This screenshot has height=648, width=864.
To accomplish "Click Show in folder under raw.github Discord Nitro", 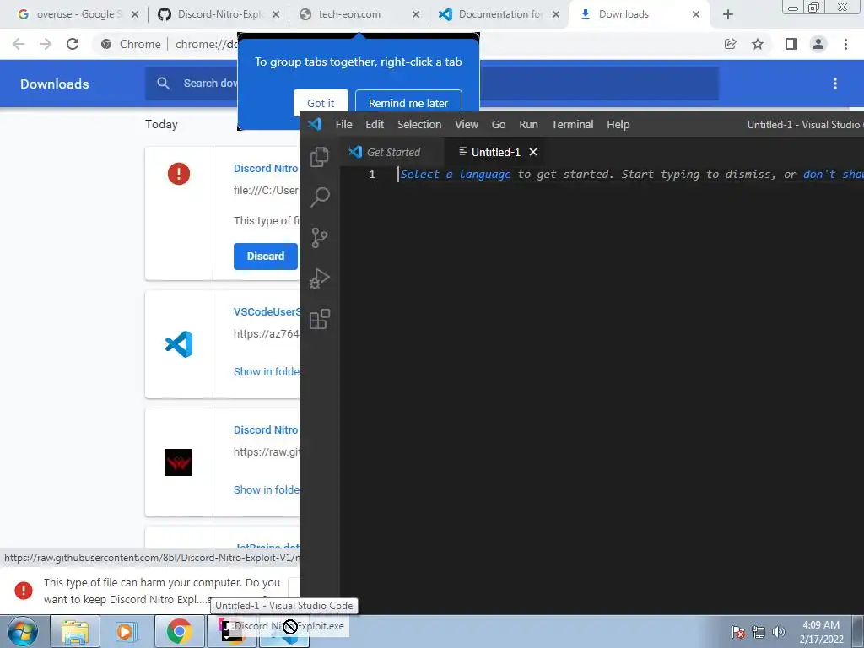I will point(267,489).
